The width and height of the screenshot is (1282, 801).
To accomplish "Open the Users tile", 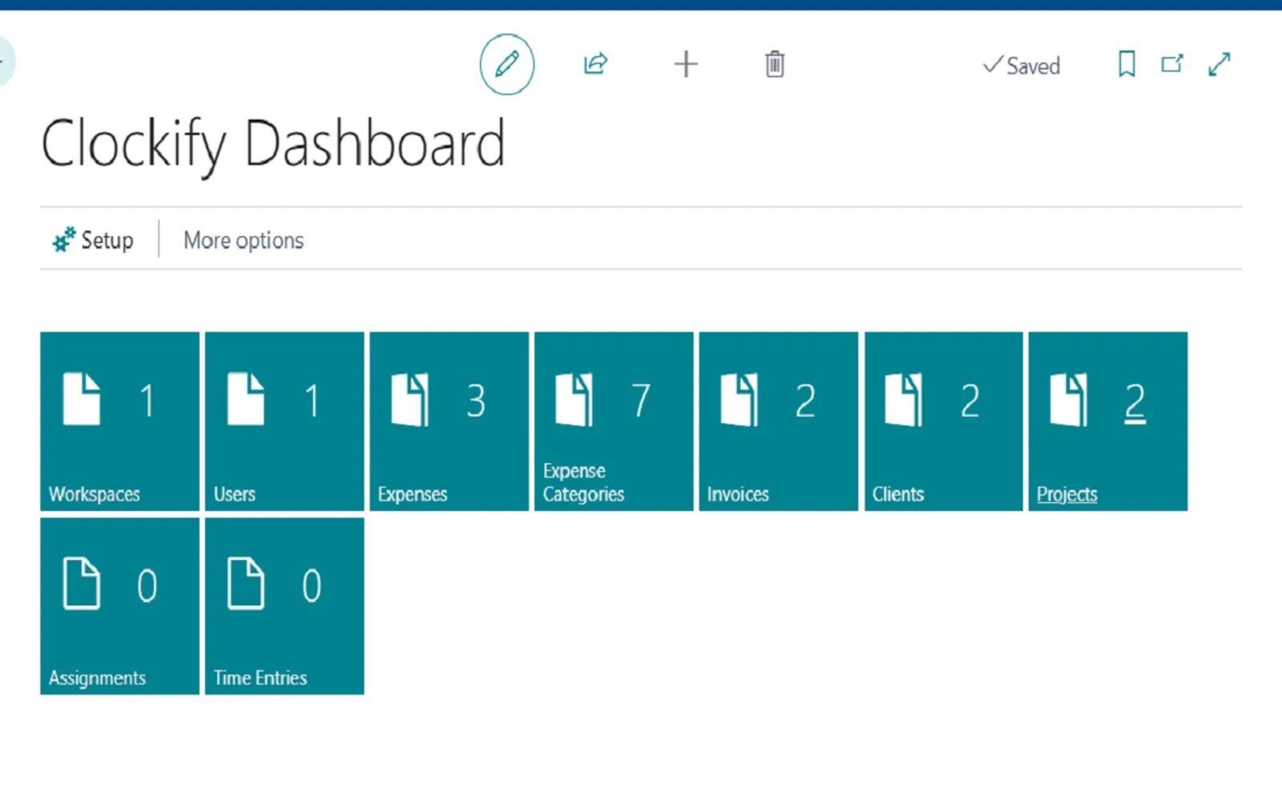I will tap(284, 421).
